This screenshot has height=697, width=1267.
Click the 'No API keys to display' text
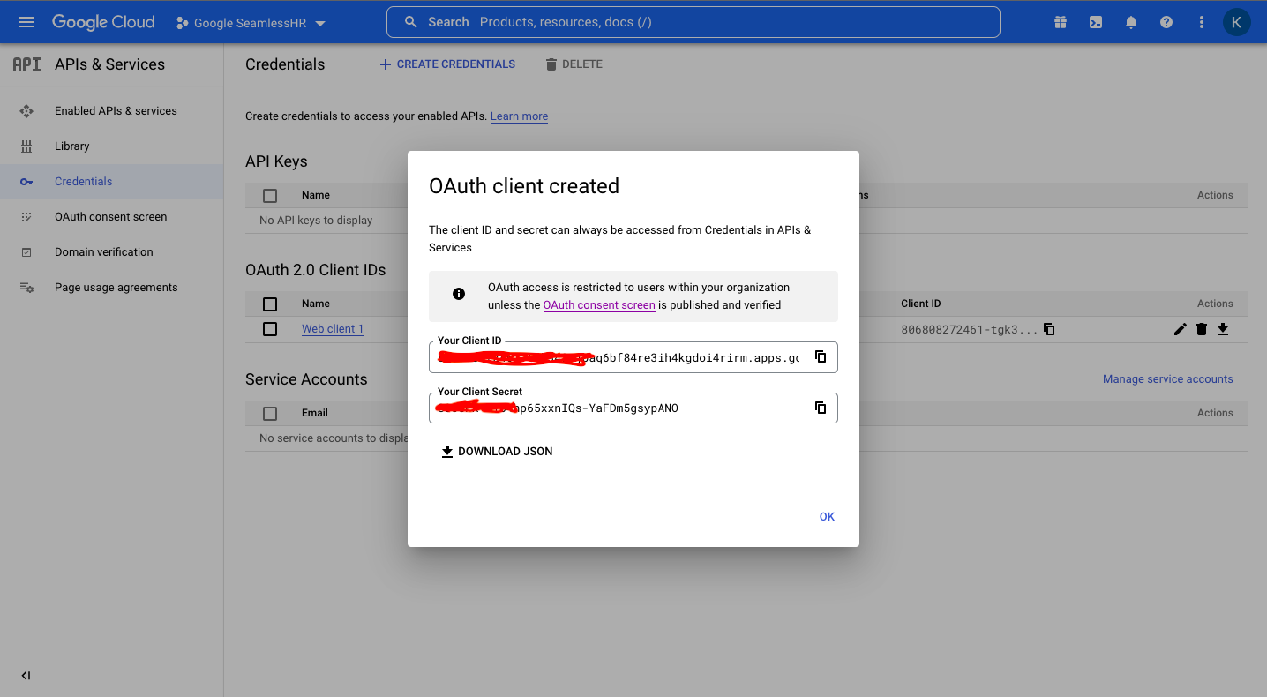tap(316, 221)
